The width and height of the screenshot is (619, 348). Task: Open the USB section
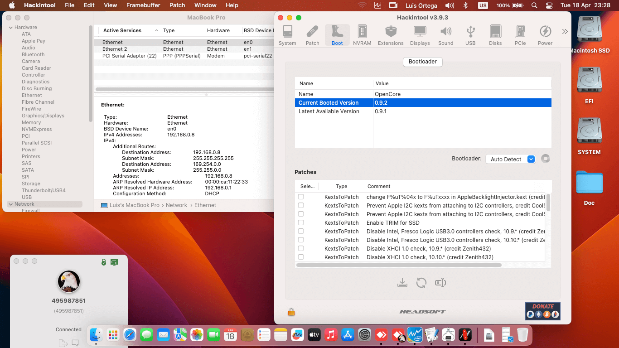click(470, 35)
